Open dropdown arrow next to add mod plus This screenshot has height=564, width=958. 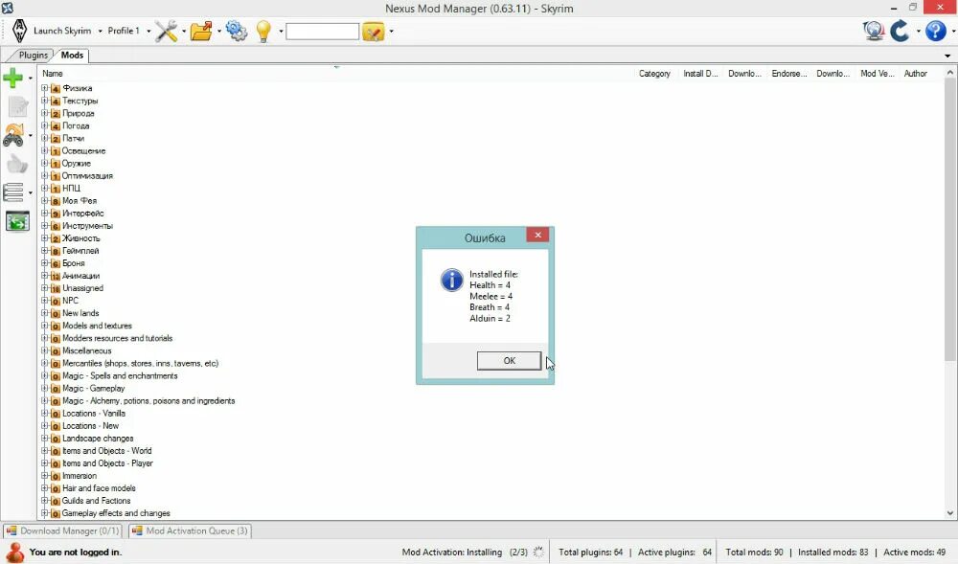pyautogui.click(x=30, y=79)
